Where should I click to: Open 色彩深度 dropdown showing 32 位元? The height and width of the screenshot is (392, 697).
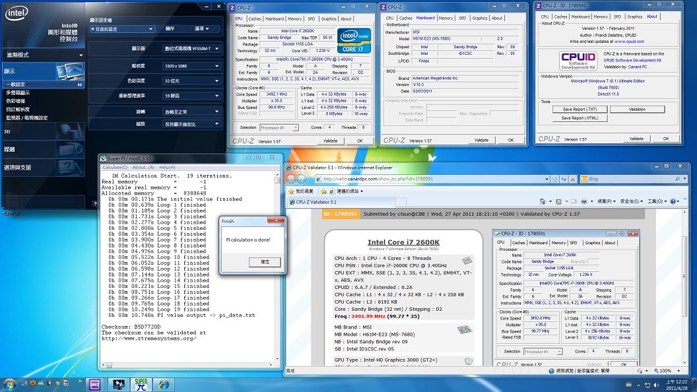tap(191, 81)
